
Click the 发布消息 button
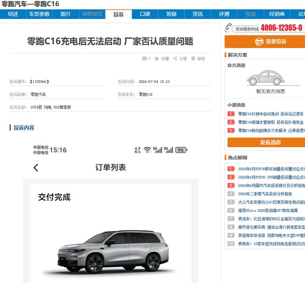click(x=266, y=142)
